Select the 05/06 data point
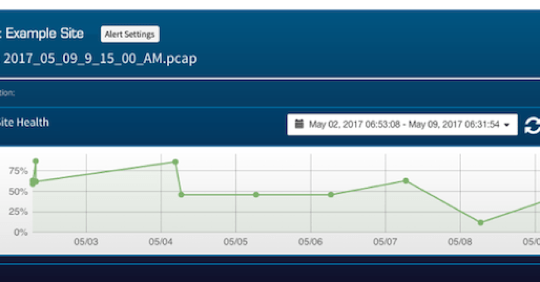The image size is (540, 282). pyautogui.click(x=331, y=194)
